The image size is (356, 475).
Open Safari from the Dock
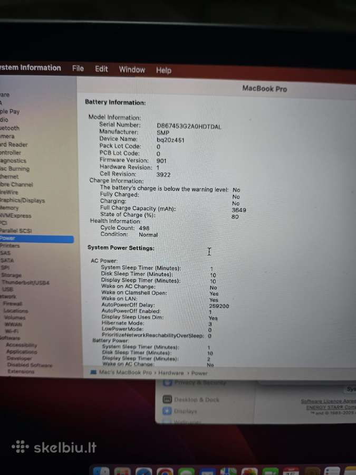pos(144,472)
